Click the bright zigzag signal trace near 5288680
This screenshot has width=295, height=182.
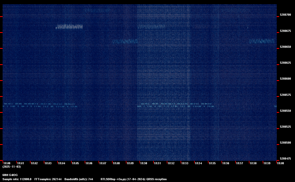point(70,26)
